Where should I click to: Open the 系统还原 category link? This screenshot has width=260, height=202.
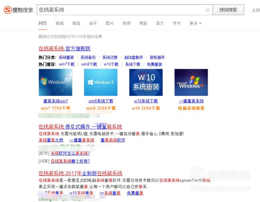(110, 57)
